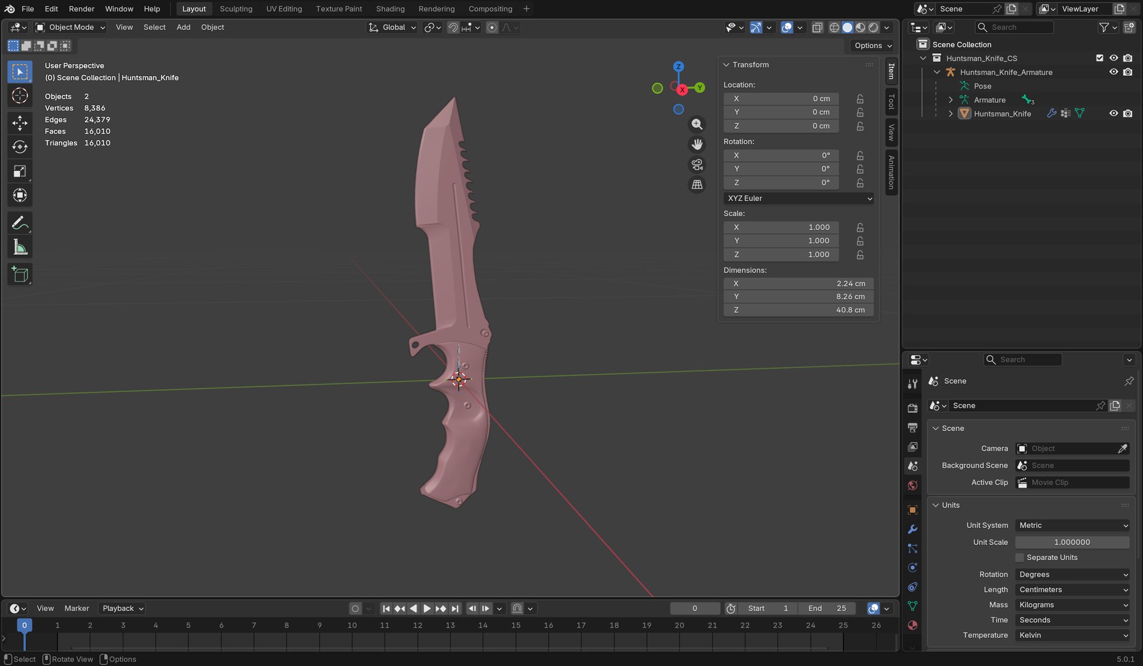
Task: Open the Length Centimeters dropdown
Action: coord(1073,590)
